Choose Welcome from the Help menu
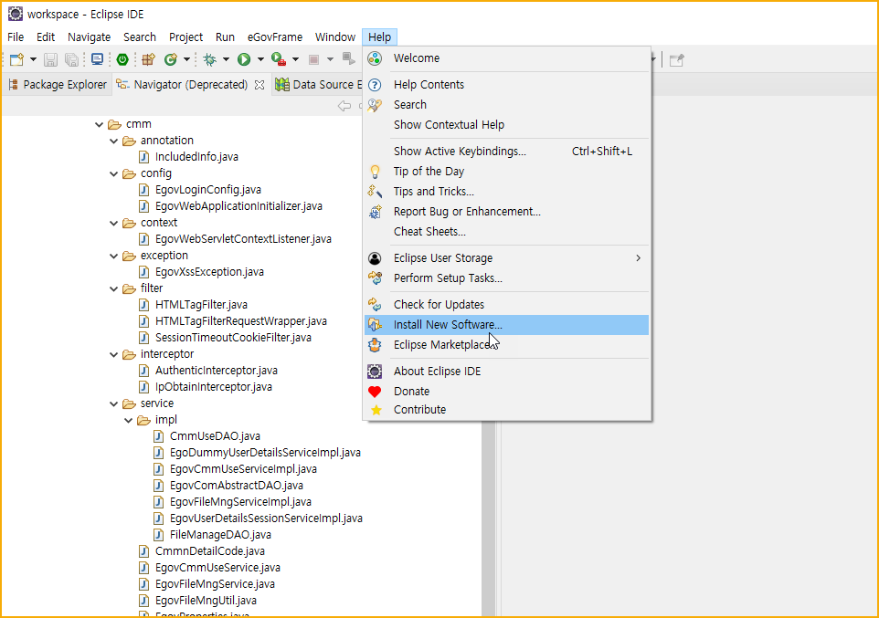Viewport: 879px width, 618px height. click(x=507, y=58)
